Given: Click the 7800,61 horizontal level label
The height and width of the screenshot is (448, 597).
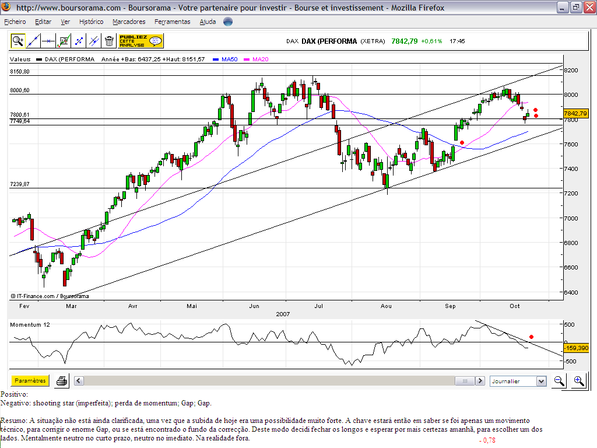Looking at the screenshot, I should (x=19, y=115).
